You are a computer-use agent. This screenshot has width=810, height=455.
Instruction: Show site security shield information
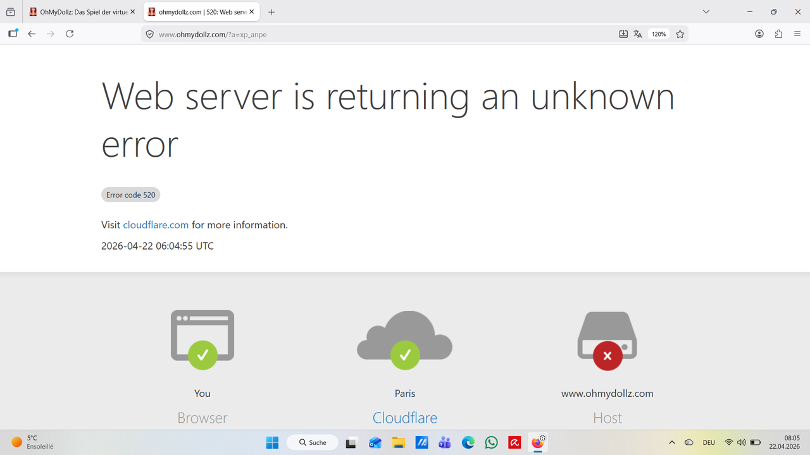tap(150, 34)
